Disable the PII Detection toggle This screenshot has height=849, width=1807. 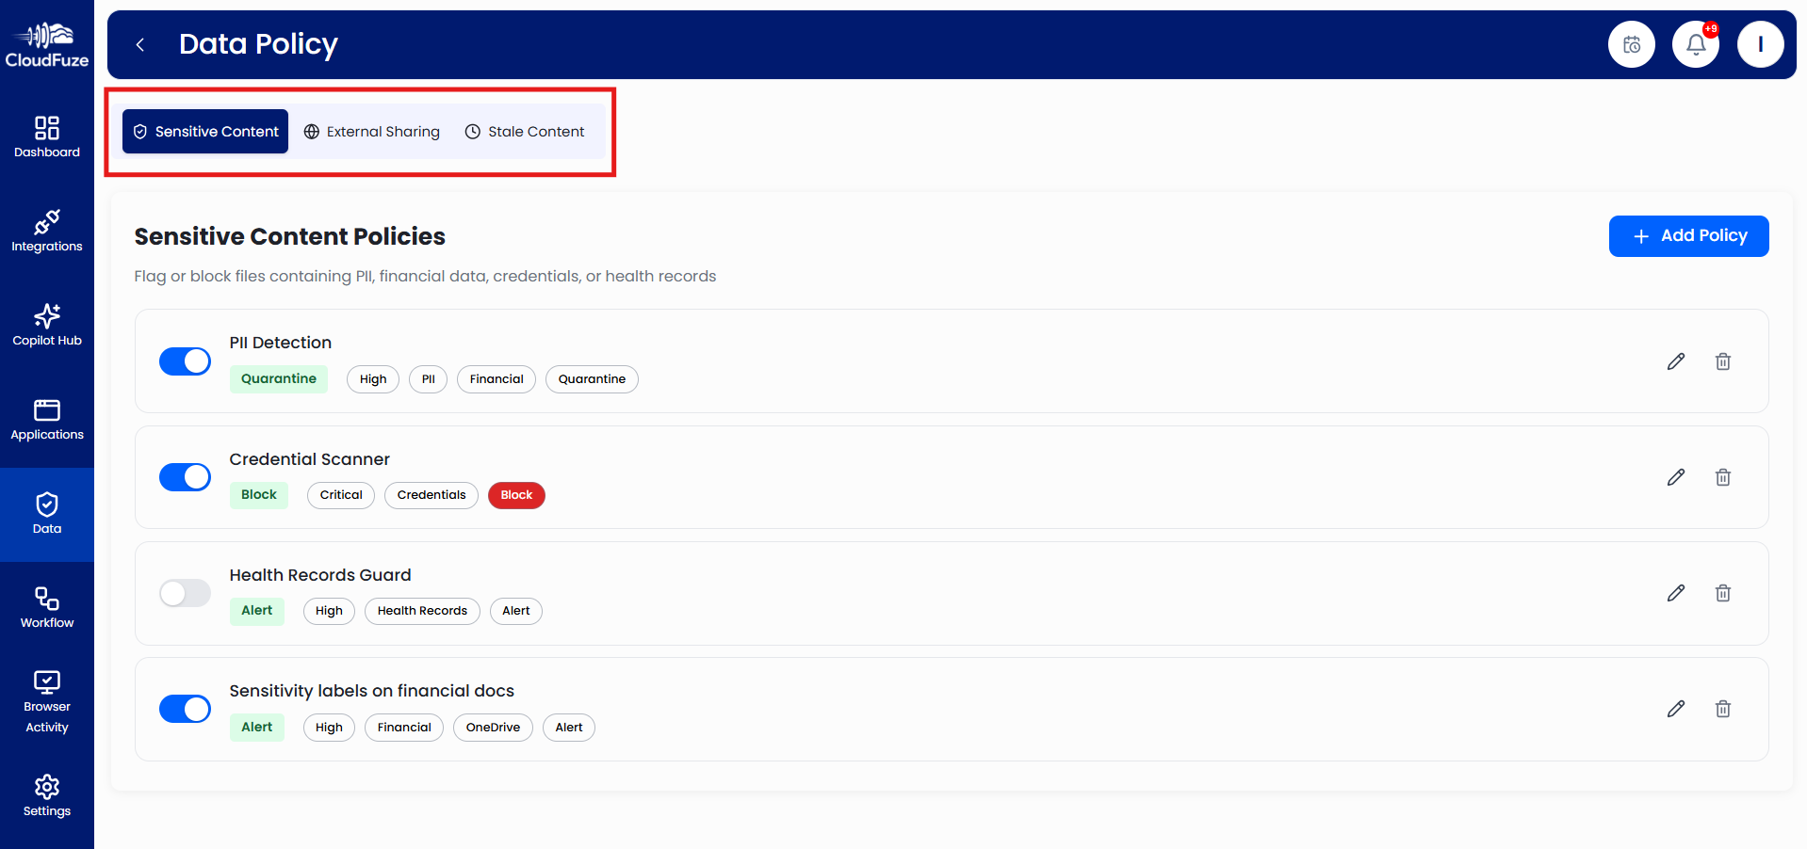(185, 360)
